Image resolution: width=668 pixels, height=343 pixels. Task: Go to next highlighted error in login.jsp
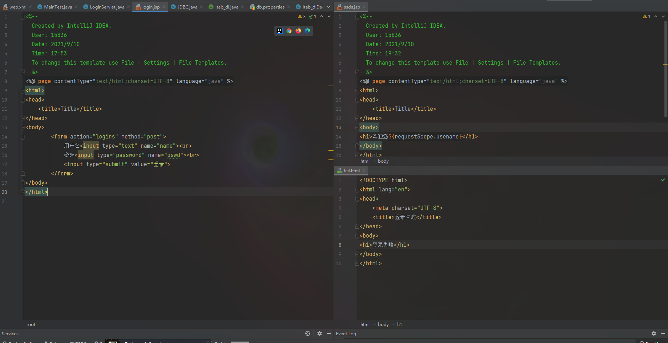click(329, 16)
